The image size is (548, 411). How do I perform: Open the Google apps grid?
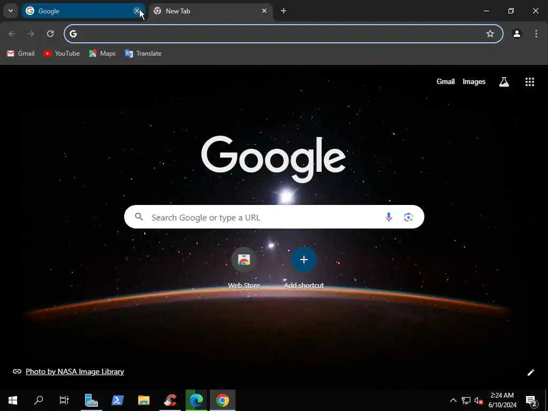coord(529,82)
